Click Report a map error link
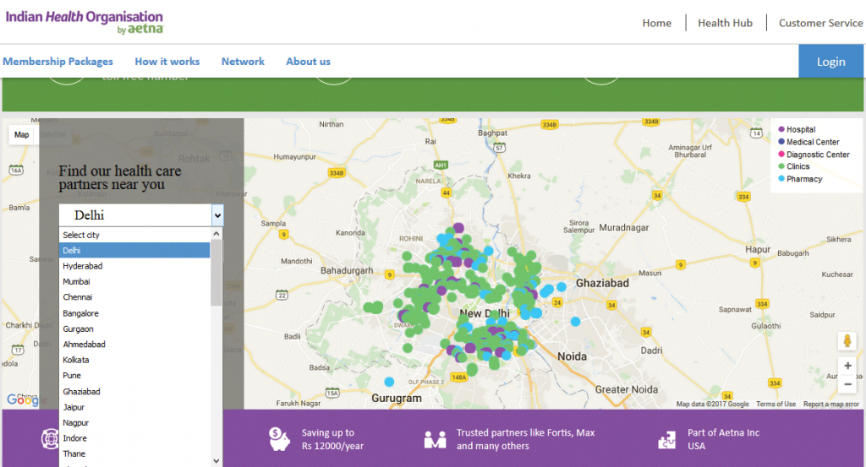Screen dimensions: 866x467 point(831,405)
